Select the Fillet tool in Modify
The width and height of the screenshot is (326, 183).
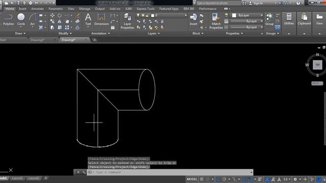pyautogui.click(x=67, y=21)
